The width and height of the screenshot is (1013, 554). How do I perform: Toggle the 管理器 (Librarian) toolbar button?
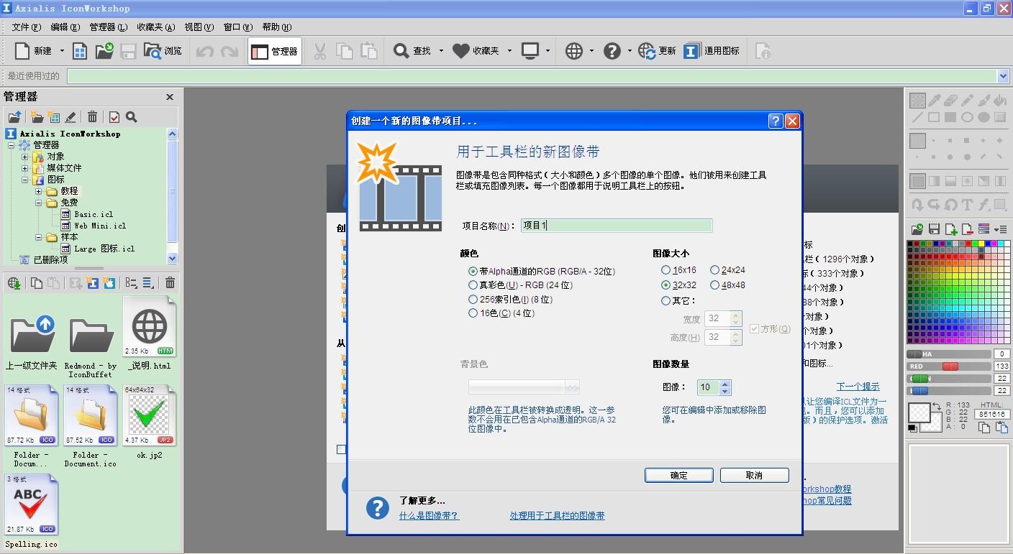click(x=275, y=51)
